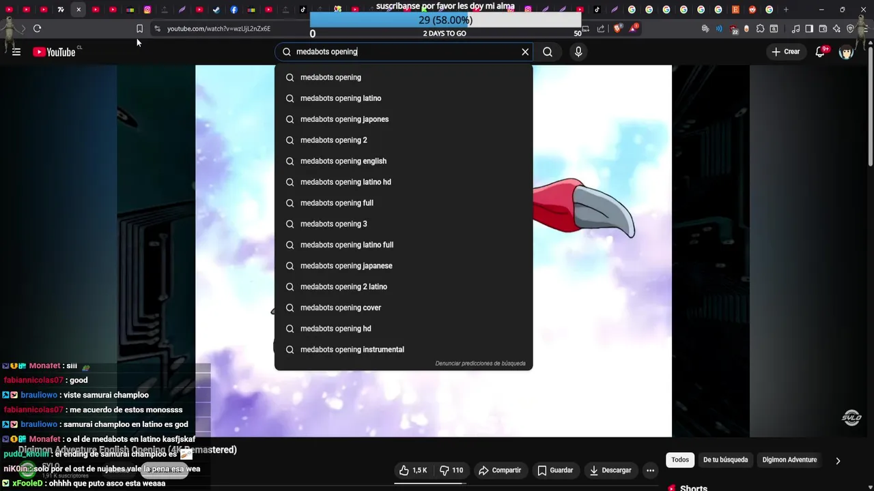Reload the page with the browser refresh icon
This screenshot has width=874, height=491.
(37, 29)
